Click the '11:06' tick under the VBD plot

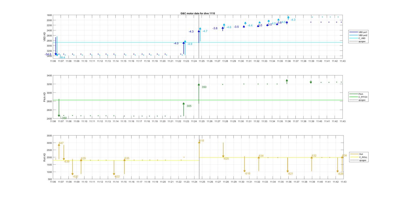click(x=53, y=61)
